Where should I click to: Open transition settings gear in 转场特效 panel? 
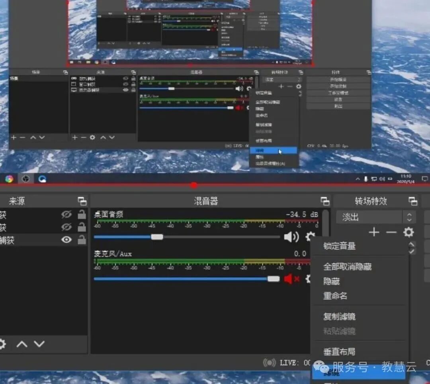tap(408, 232)
